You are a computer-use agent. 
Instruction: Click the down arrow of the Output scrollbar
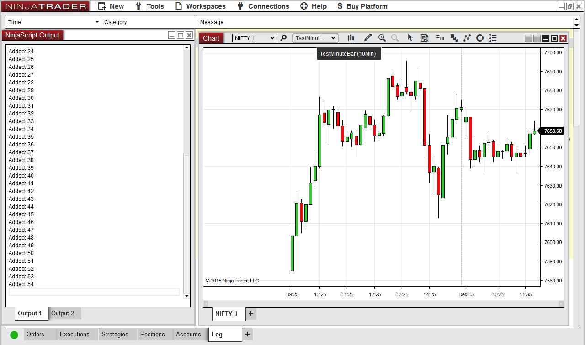[x=186, y=296]
